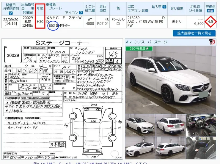The height and width of the screenshot is (164, 220).
Task: Click the 6,300 start price value
Action: (199, 24)
